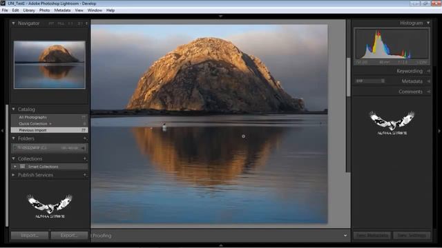Image resolution: width=442 pixels, height=248 pixels.
Task: Open the Window menu
Action: [x=95, y=10]
